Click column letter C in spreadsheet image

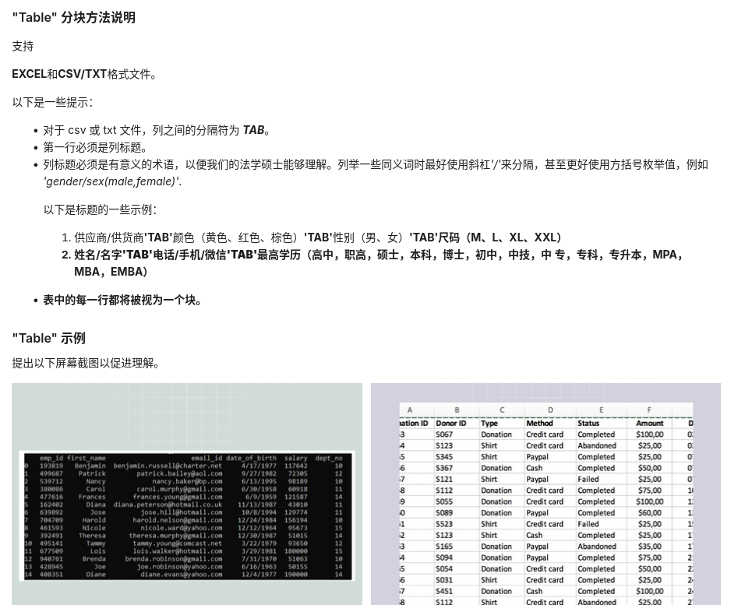502,410
